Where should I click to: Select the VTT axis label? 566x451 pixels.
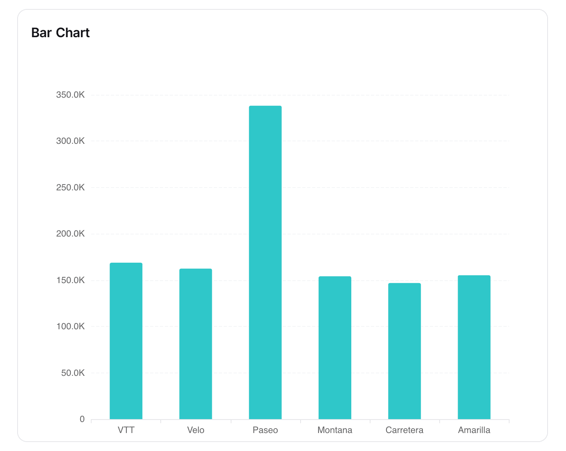(x=126, y=430)
